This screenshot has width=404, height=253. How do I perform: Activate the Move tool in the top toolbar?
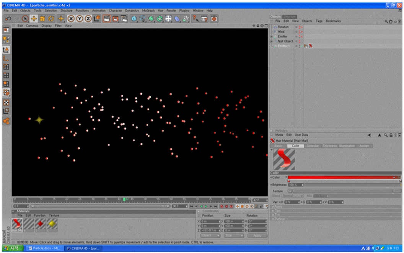point(34,19)
